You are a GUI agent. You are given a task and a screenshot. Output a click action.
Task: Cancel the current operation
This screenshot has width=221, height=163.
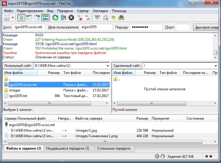click(71, 18)
